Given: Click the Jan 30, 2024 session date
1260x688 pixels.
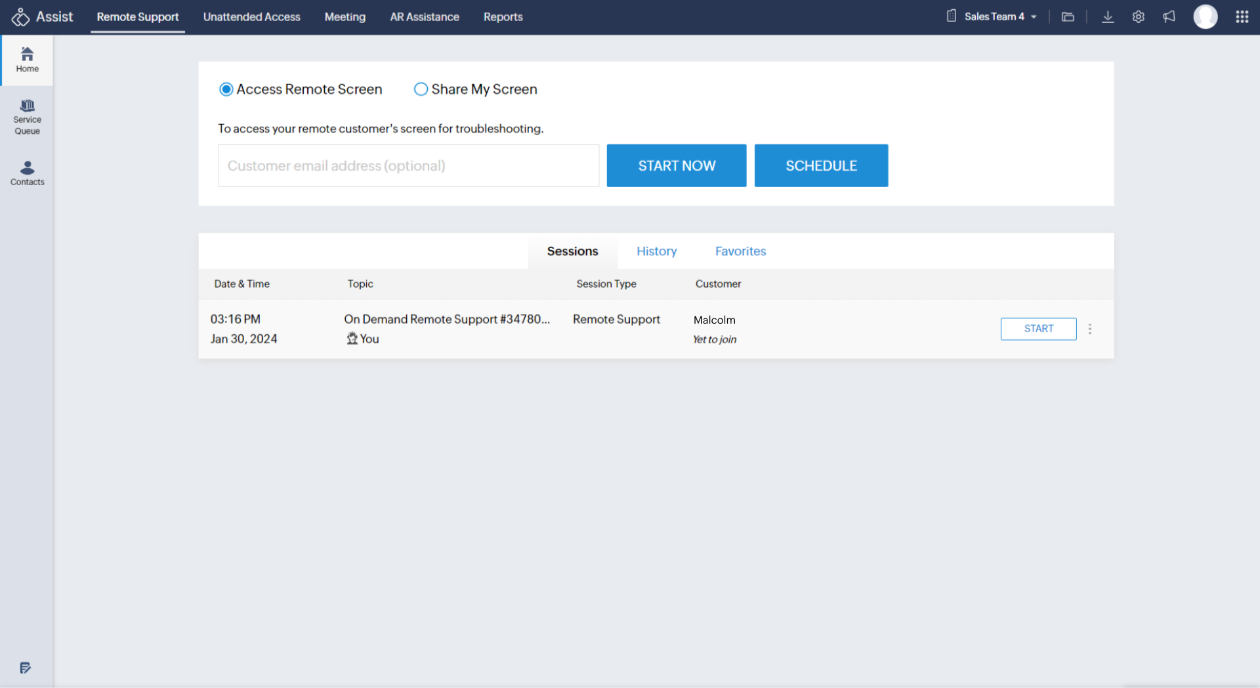Looking at the screenshot, I should point(244,339).
